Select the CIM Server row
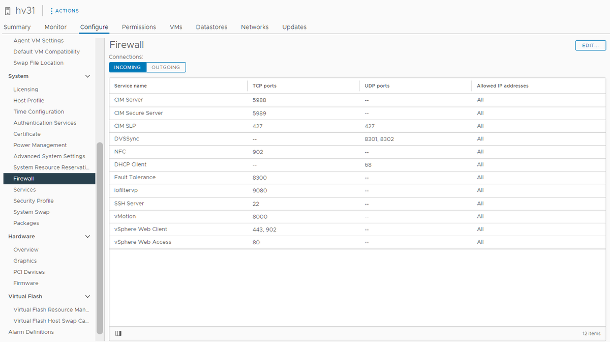The height and width of the screenshot is (342, 610). coord(357,100)
